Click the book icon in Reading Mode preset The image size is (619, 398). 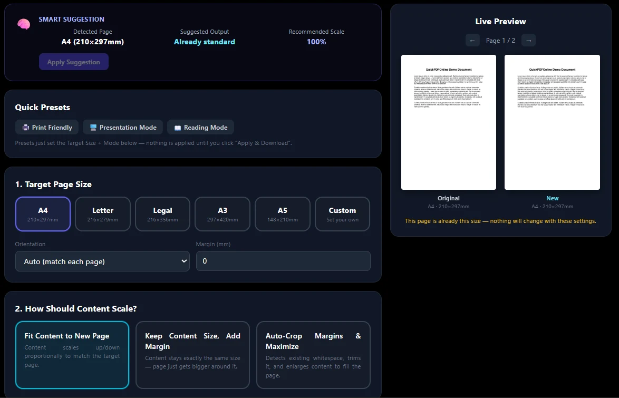178,128
